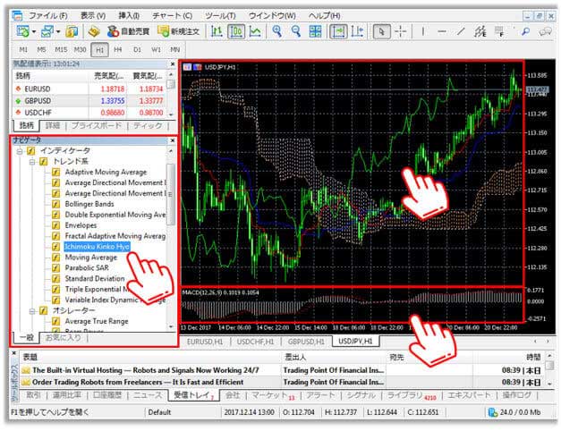Screen dimensions: 561x431
Task: Select the crosshair cursor tool
Action: tap(399, 31)
